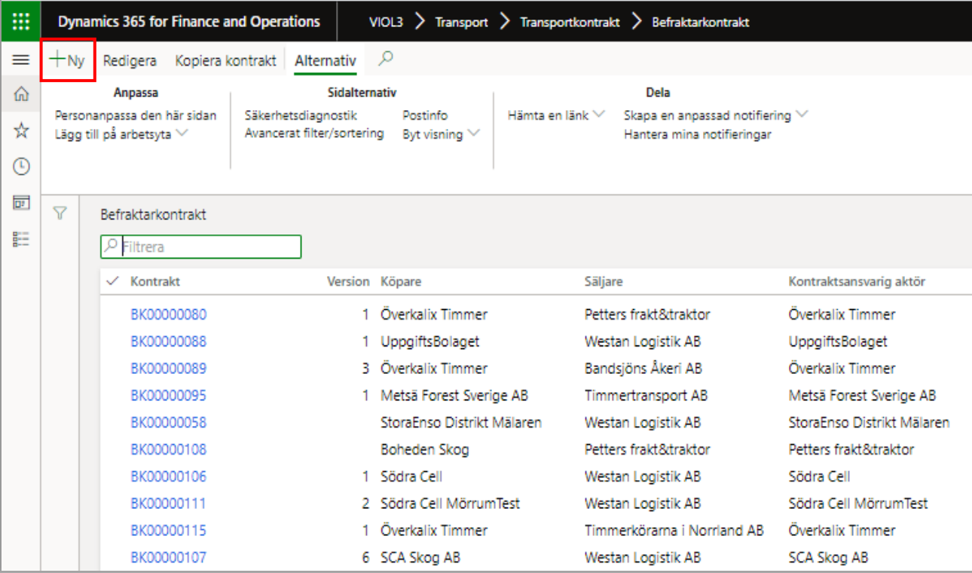Sort by Säljare column header
This screenshot has width=972, height=573.
tap(604, 281)
